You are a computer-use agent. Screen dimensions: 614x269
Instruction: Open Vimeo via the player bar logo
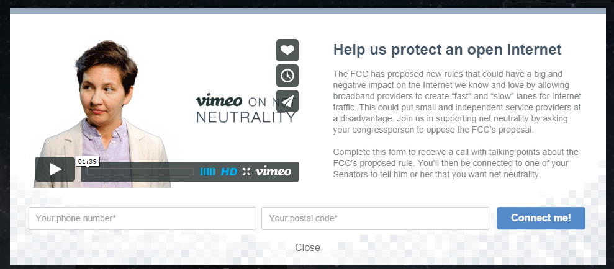tap(273, 171)
